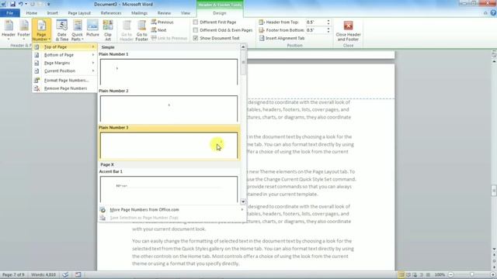Select Plain Number 3 thumbnail
The width and height of the screenshot is (497, 279).
pyautogui.click(x=169, y=146)
